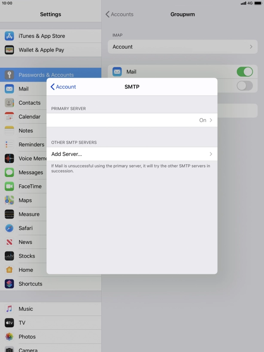Expand Primary Server row showing On

point(132,120)
